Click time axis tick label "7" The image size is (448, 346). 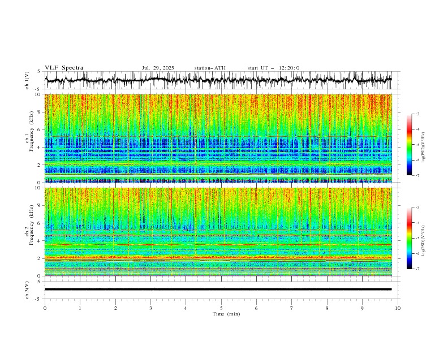coord(292,308)
